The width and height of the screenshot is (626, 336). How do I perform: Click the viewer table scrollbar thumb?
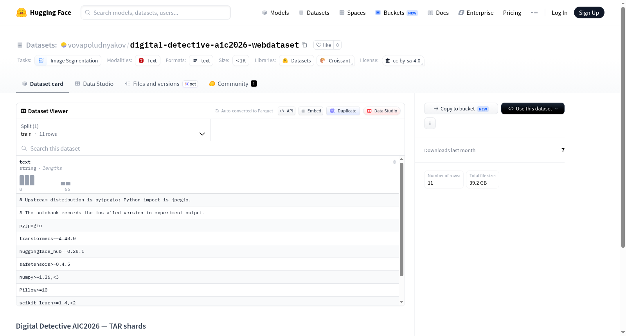point(401,219)
